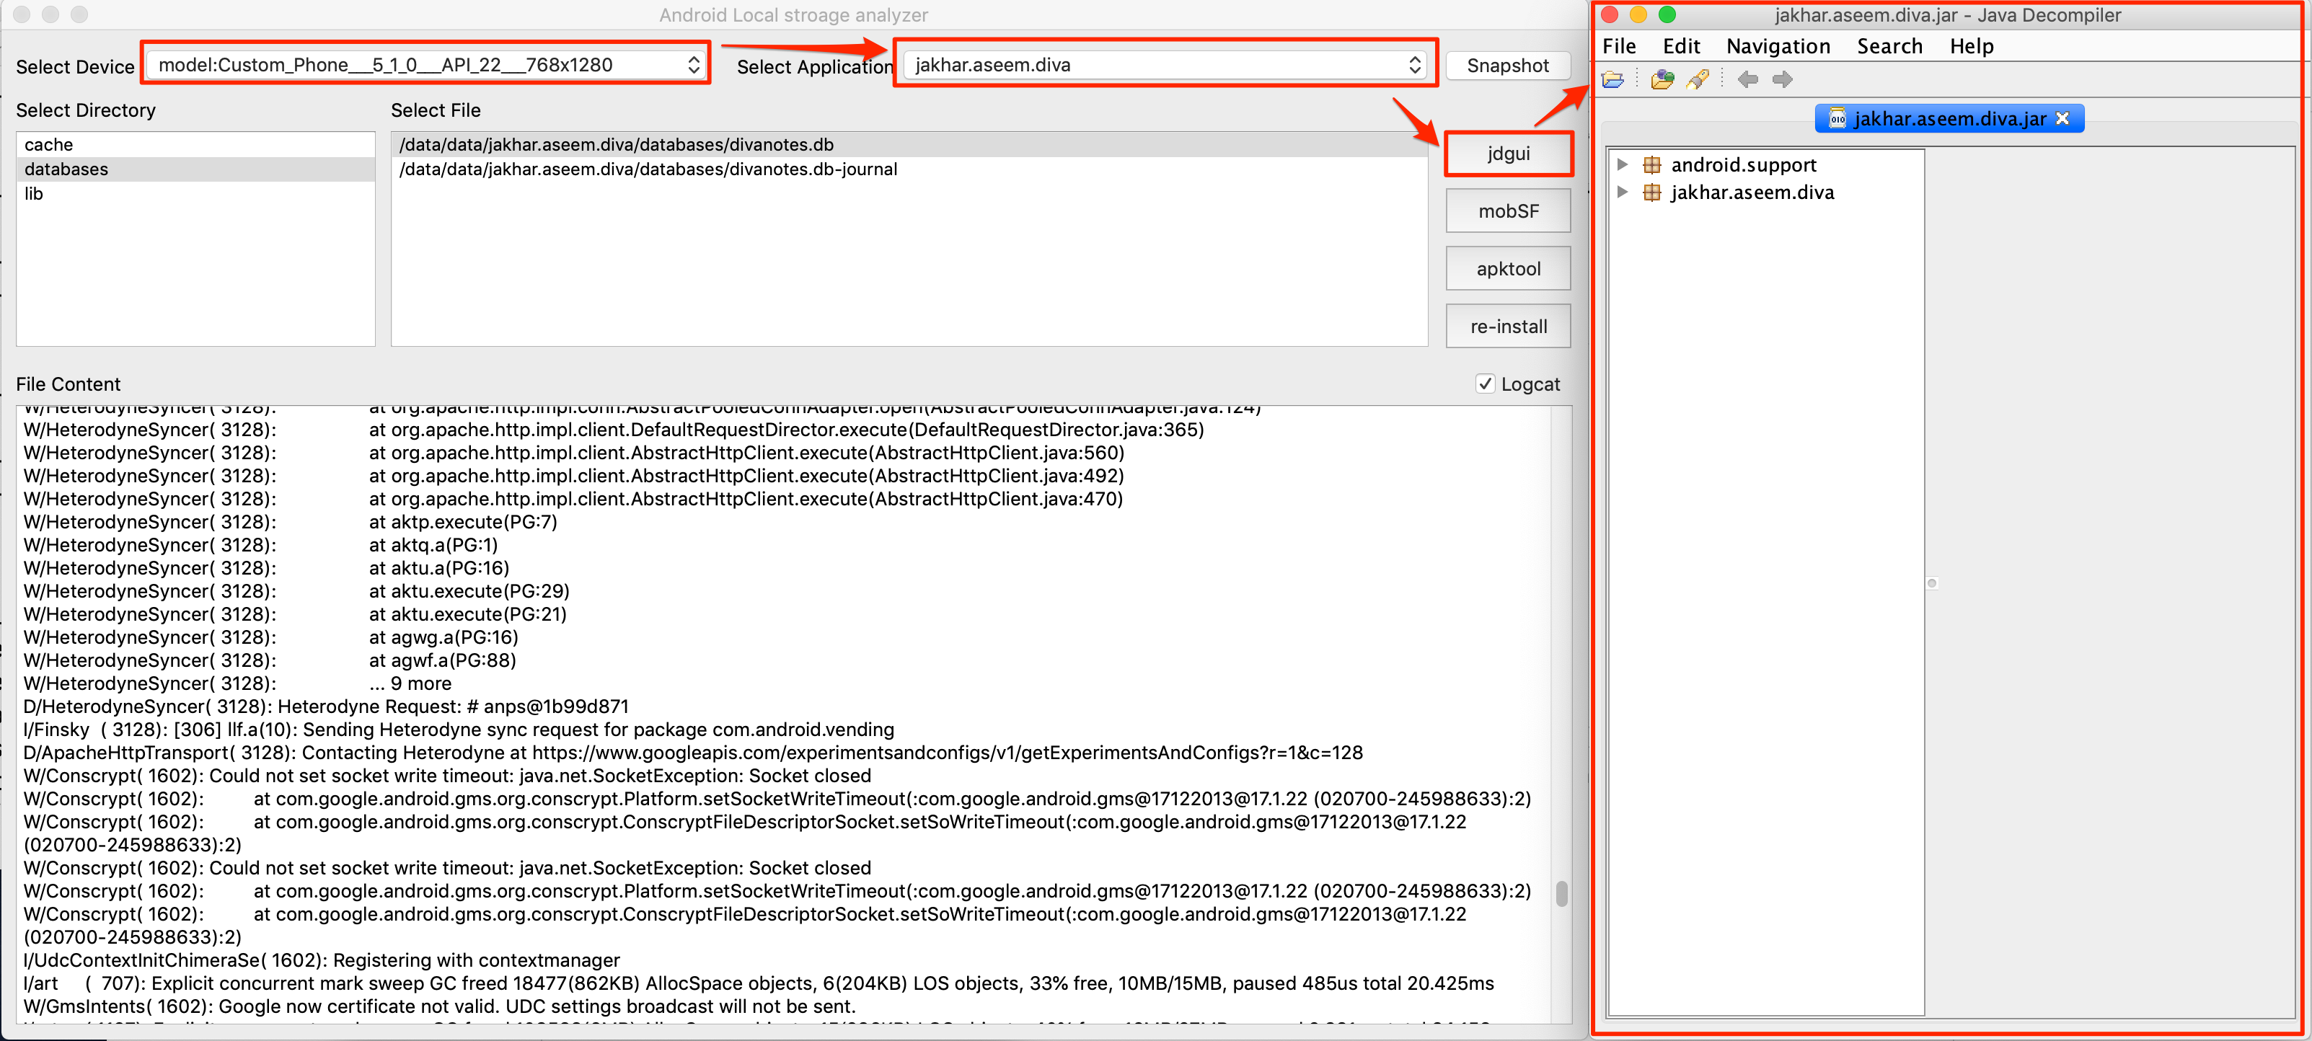Screen dimensions: 2312x1041
Task: Click the File Content vertical scrollbar thumb
Action: (1562, 893)
